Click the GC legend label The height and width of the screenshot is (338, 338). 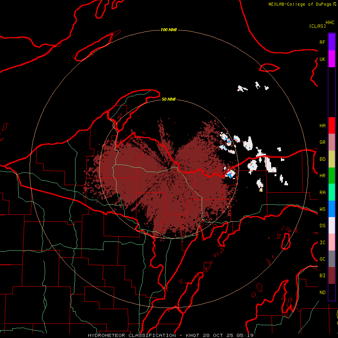pyautogui.click(x=322, y=259)
